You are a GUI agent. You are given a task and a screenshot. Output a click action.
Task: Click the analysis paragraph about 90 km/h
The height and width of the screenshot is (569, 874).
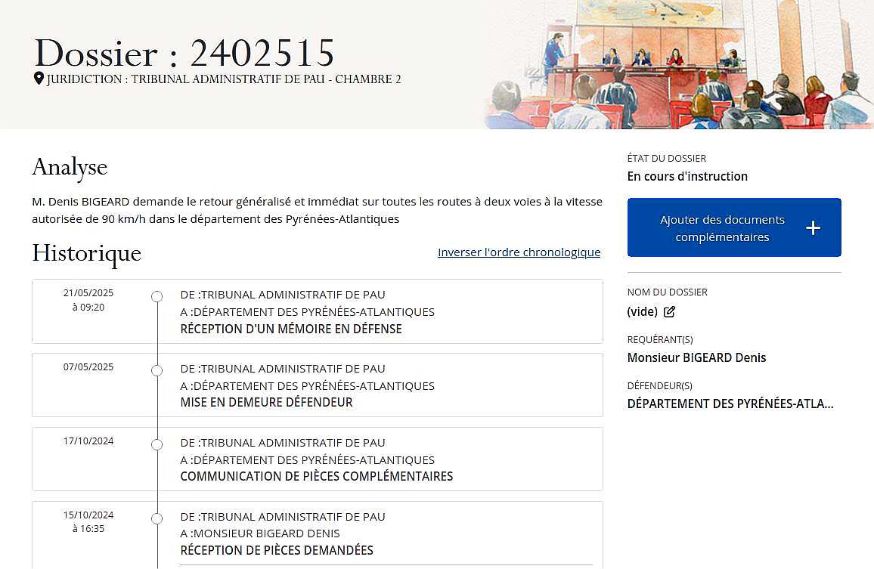317,210
